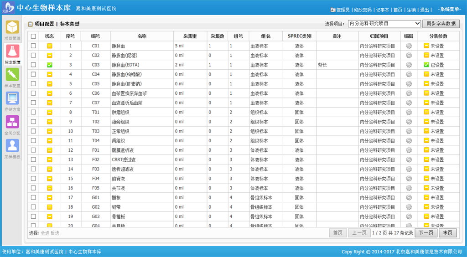Click the 采集量 field of row C03

(x=190, y=65)
